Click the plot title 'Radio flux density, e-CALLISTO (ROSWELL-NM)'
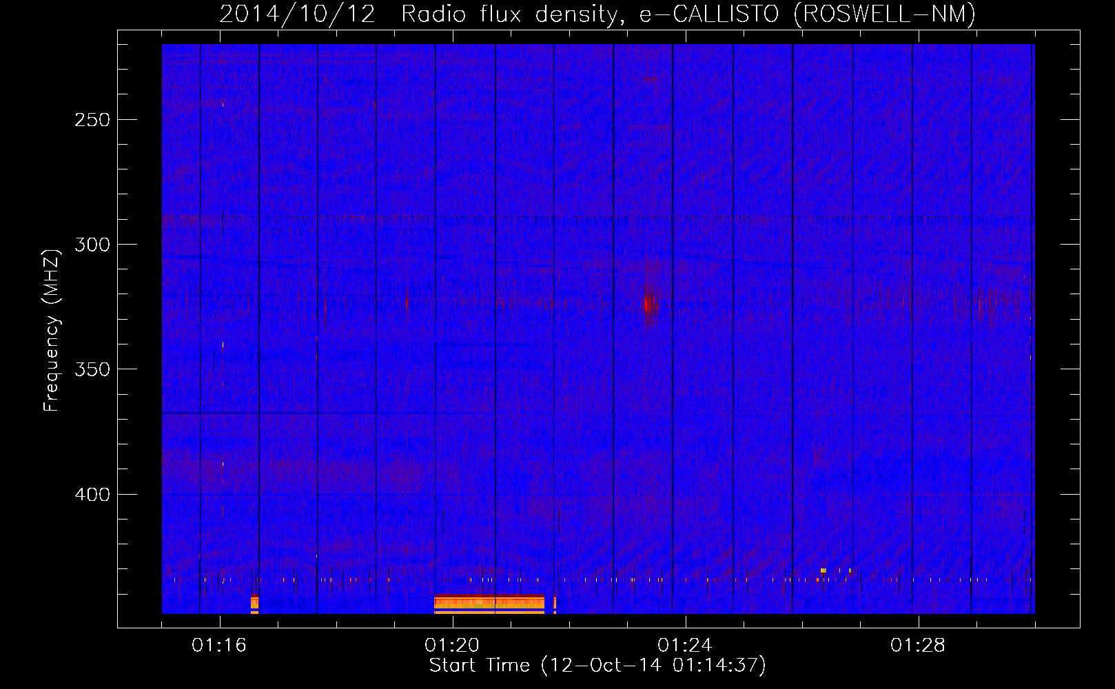 (x=688, y=14)
